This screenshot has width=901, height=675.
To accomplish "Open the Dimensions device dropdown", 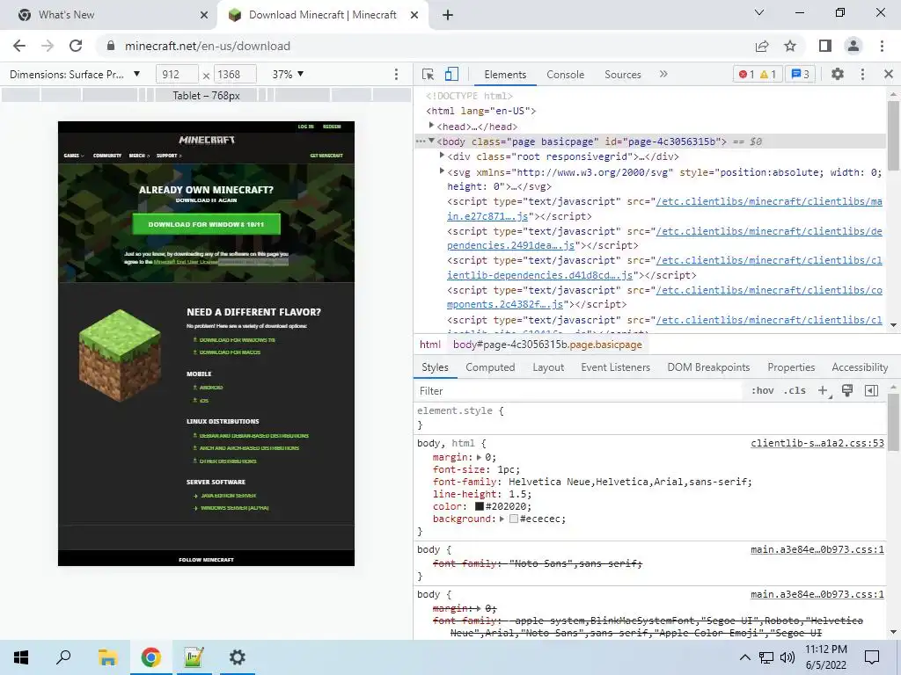I will [x=75, y=74].
